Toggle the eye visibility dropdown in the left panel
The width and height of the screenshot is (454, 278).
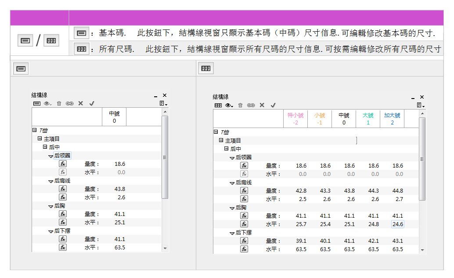[47, 103]
